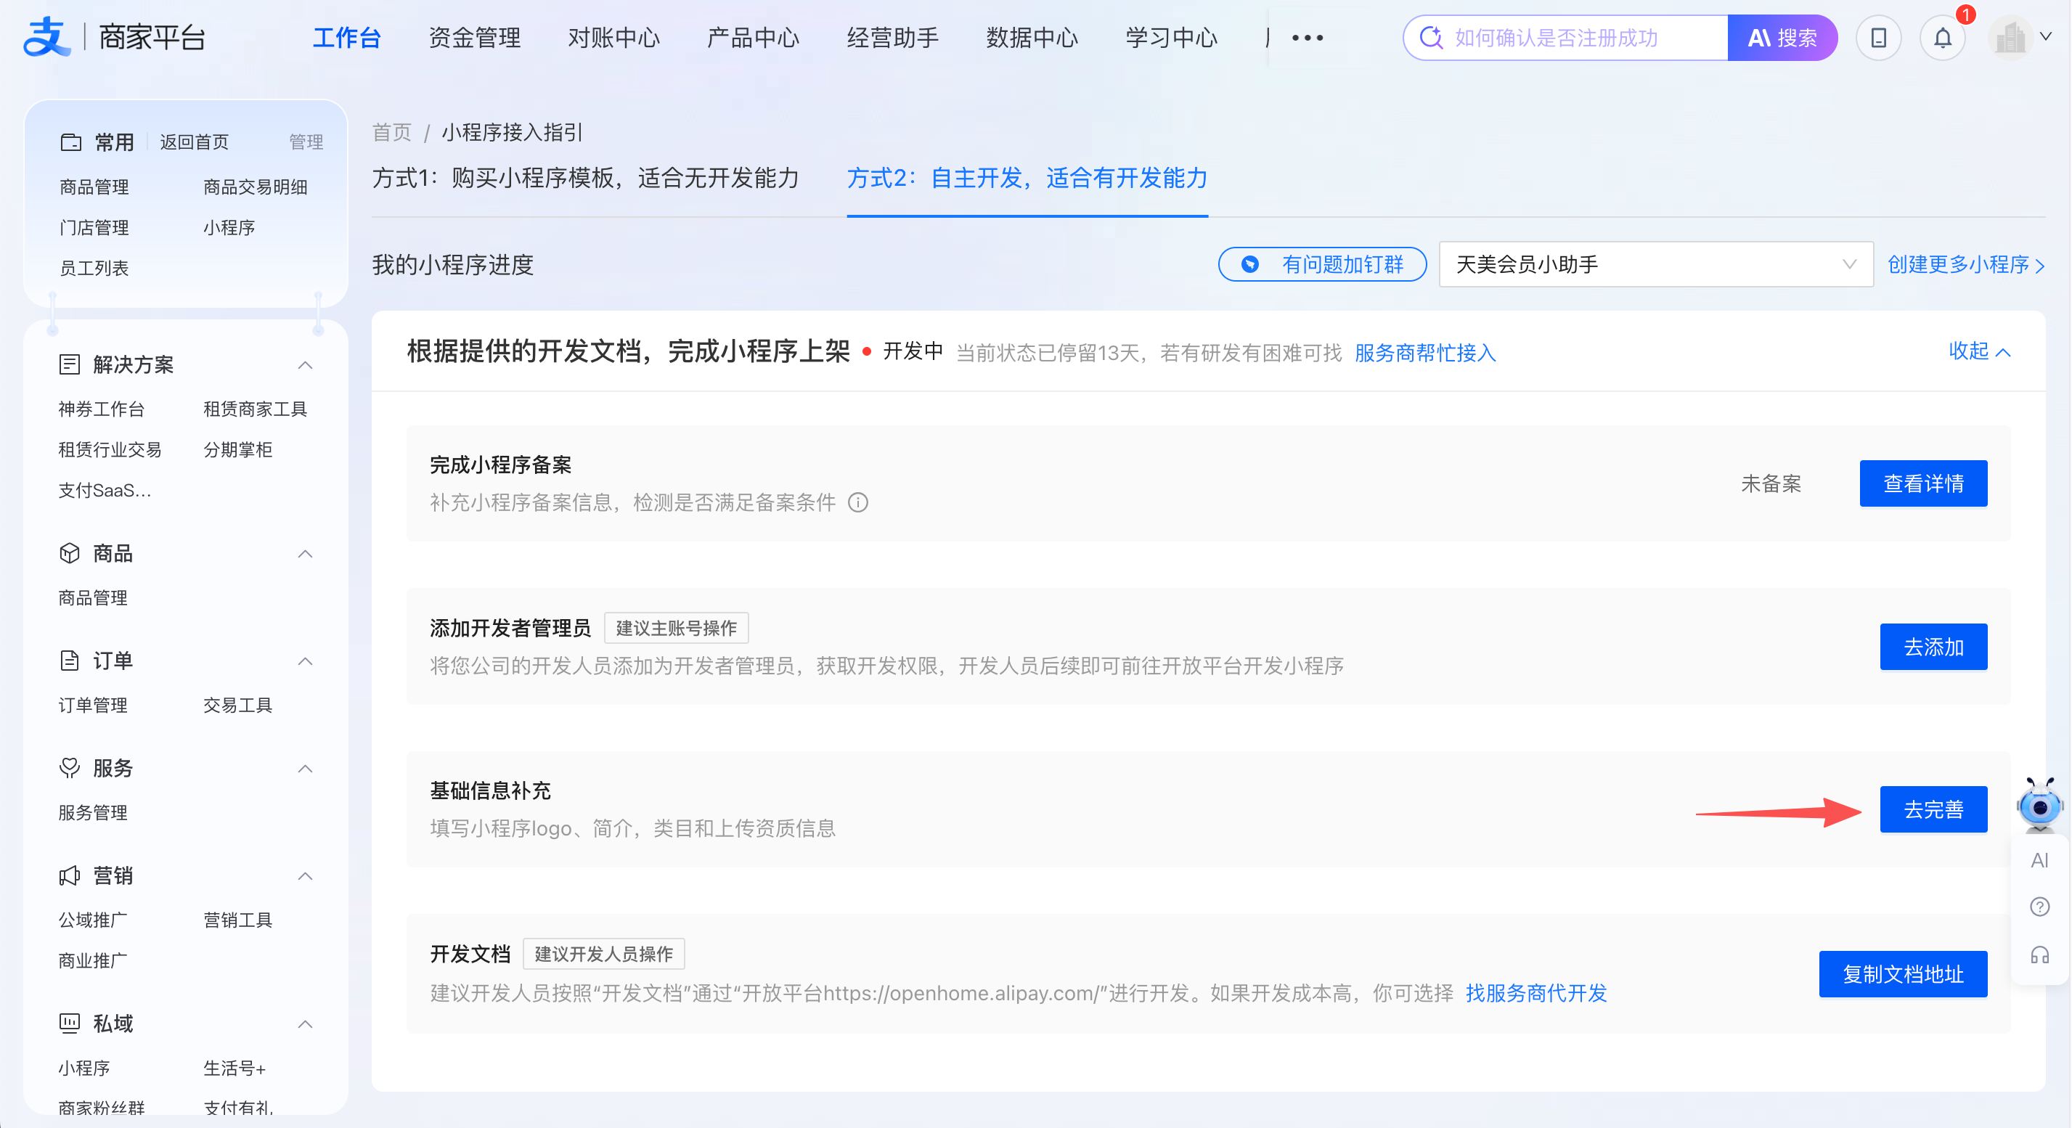Click the help question mark icon
This screenshot has width=2072, height=1128.
(x=2039, y=907)
